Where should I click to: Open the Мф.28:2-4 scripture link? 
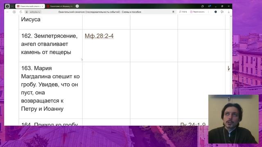(x=99, y=36)
